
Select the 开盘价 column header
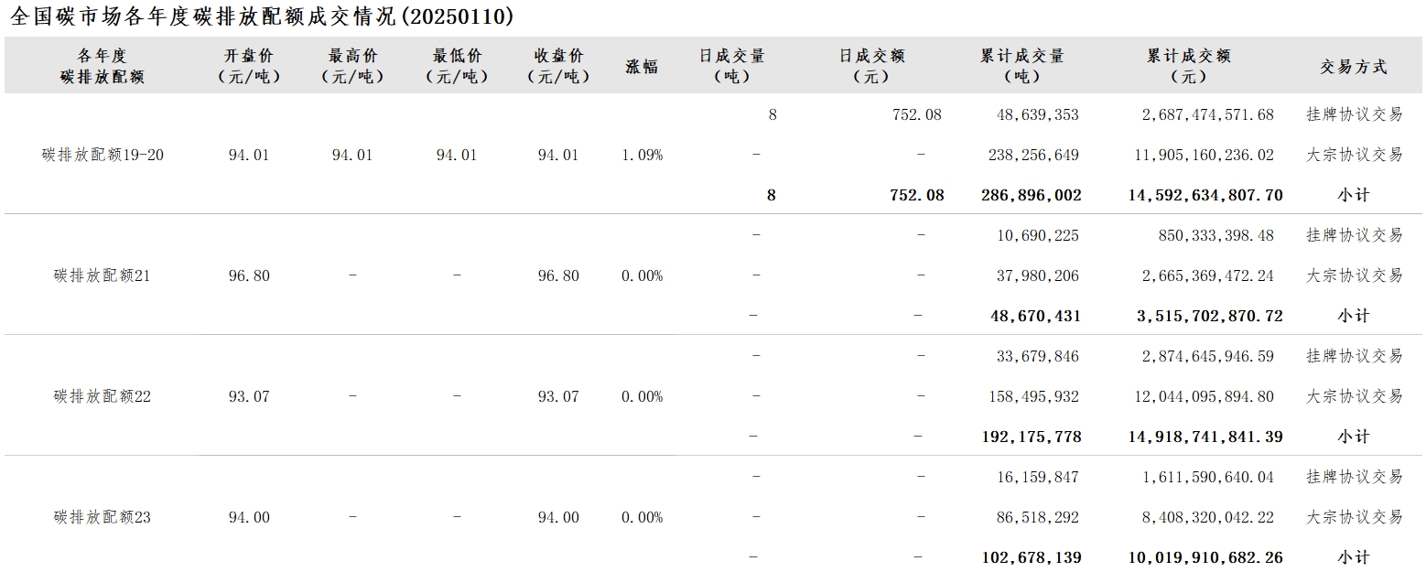(x=249, y=67)
